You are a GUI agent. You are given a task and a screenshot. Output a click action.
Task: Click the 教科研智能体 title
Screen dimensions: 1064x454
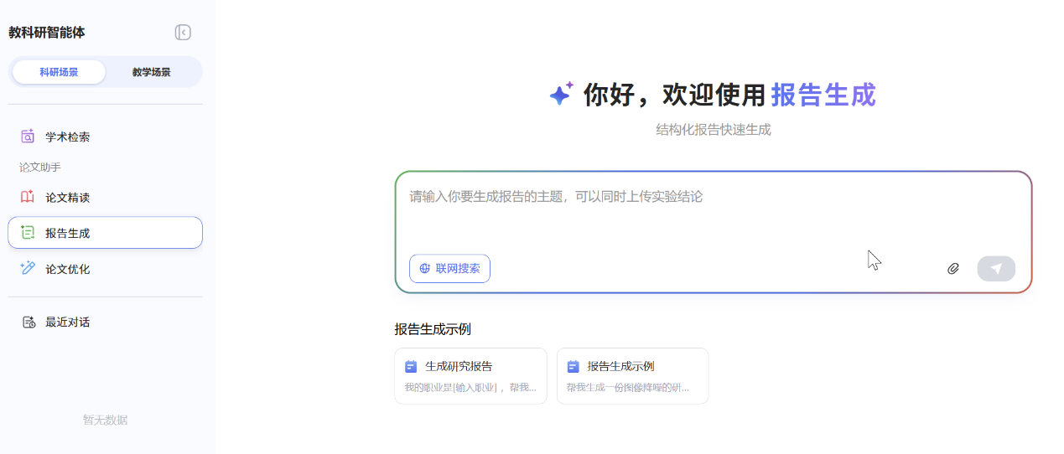[x=47, y=33]
